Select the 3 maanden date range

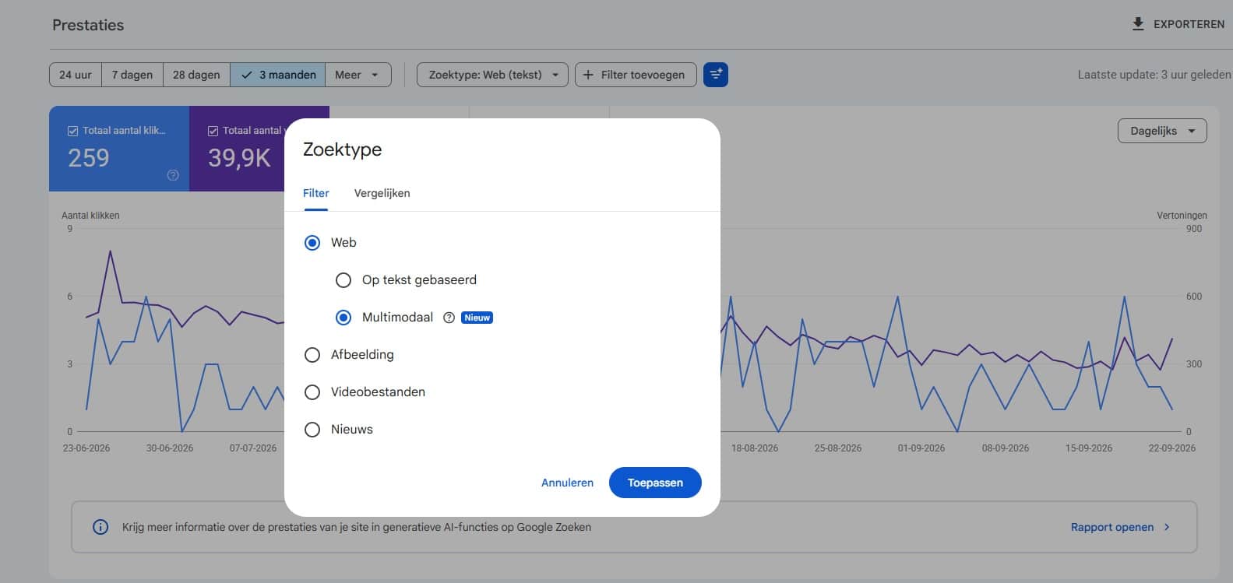pos(278,75)
